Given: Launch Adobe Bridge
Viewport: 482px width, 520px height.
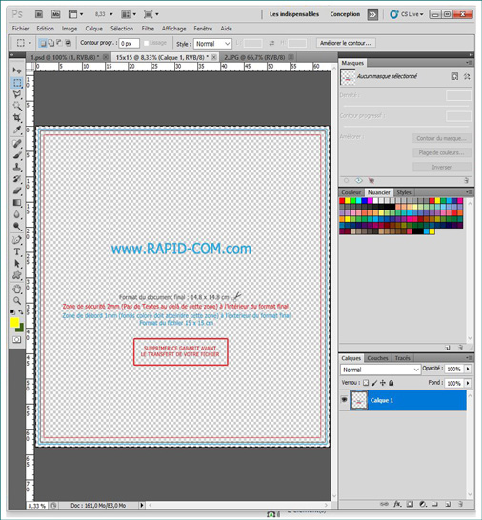Looking at the screenshot, I should coord(39,14).
